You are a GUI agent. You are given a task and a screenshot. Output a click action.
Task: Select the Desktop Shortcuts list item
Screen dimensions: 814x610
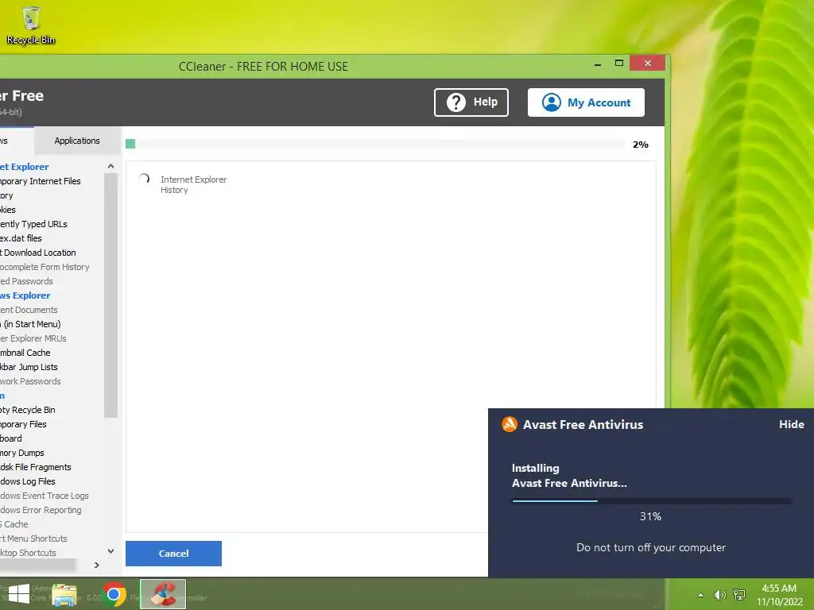coord(28,553)
